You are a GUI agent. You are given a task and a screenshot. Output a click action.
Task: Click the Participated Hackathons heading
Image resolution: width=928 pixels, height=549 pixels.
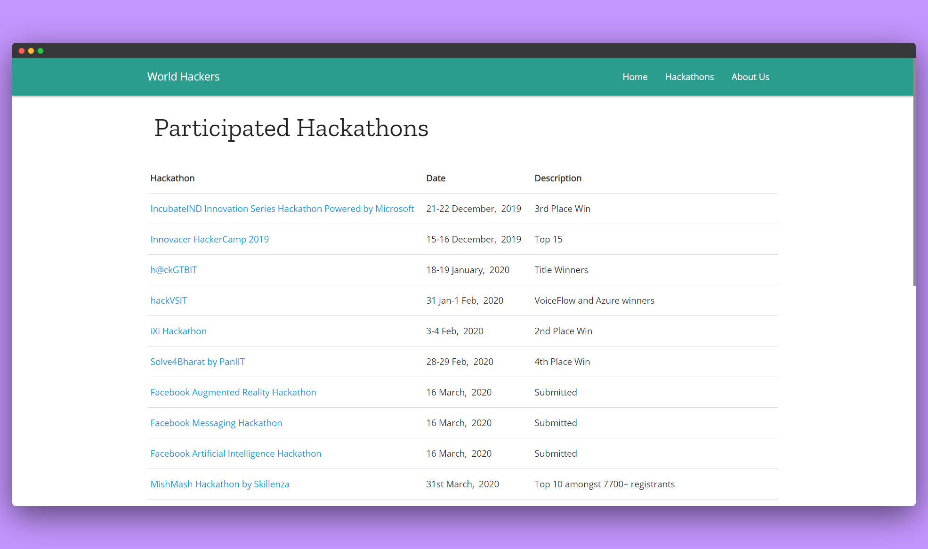click(291, 128)
